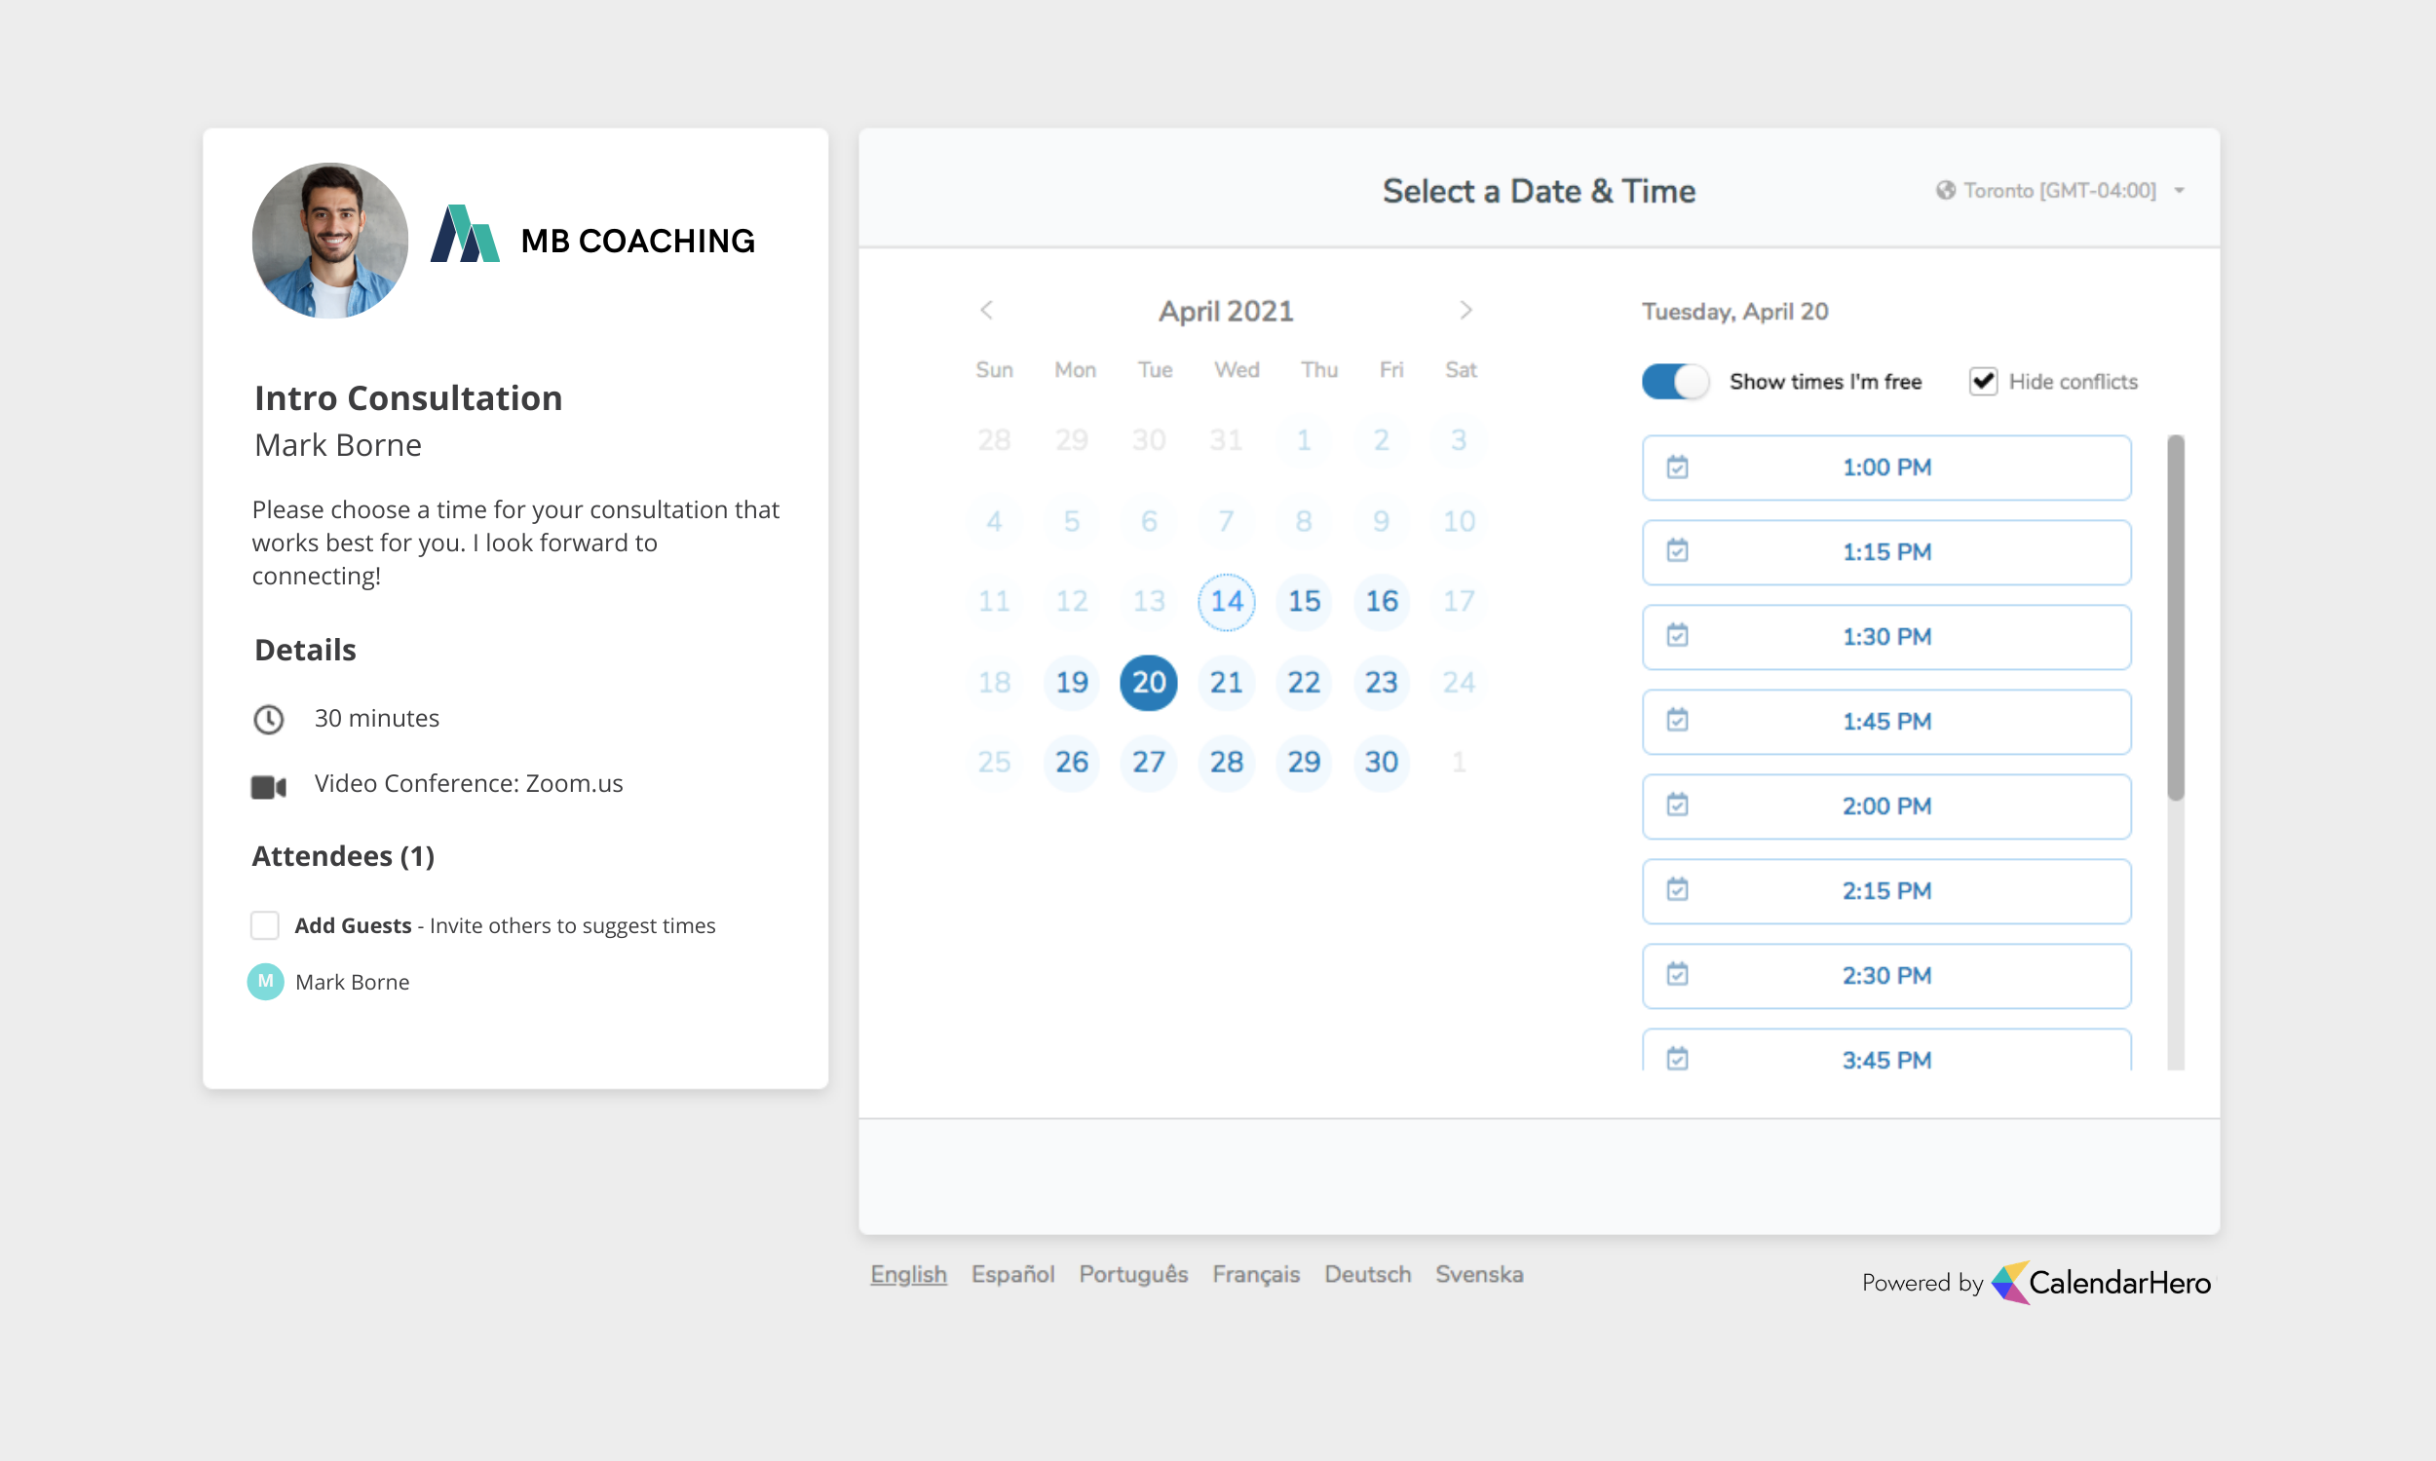Uncheck the Hide conflicts checkbox
Image resolution: width=2436 pixels, height=1461 pixels.
coord(1982,382)
